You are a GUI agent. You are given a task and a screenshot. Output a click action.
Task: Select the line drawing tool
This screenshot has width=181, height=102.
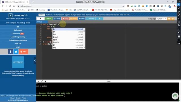pos(179,15)
